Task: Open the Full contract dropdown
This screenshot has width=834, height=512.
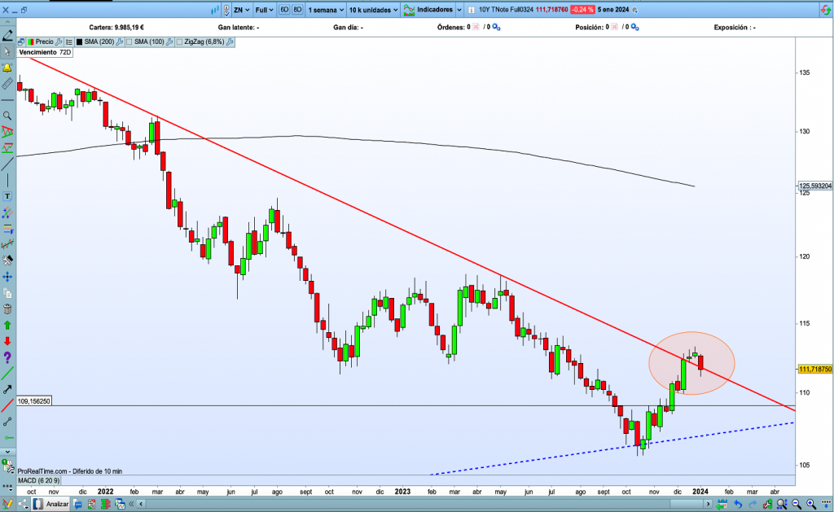Action: click(x=266, y=11)
